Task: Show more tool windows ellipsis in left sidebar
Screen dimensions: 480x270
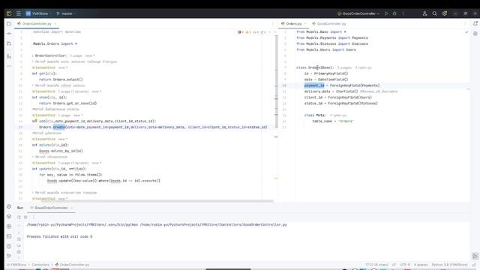Action: pos(9,66)
